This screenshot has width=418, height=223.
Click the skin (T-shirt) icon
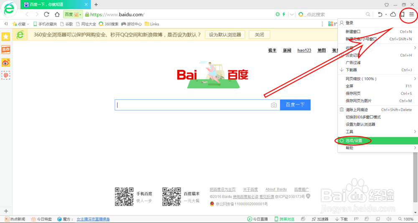click(x=387, y=5)
